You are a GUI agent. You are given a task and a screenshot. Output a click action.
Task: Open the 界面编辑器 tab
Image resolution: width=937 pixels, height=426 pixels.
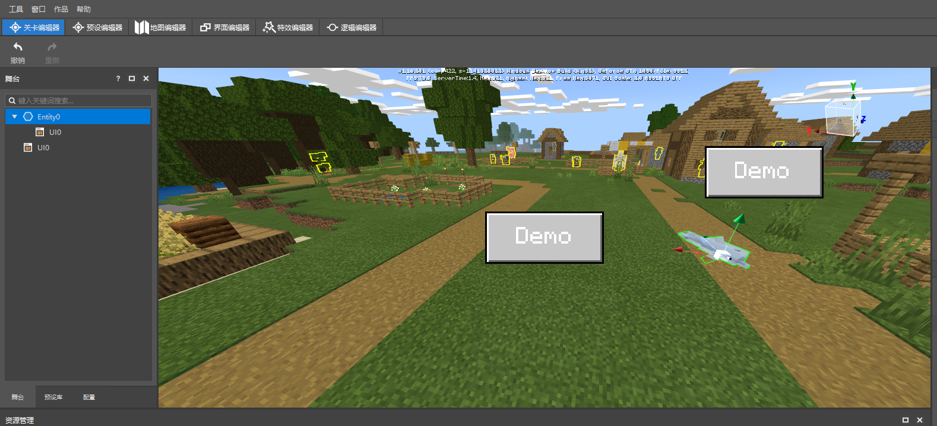224,27
